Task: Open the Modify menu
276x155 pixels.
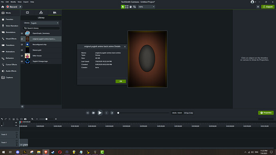Action: coord(13,2)
